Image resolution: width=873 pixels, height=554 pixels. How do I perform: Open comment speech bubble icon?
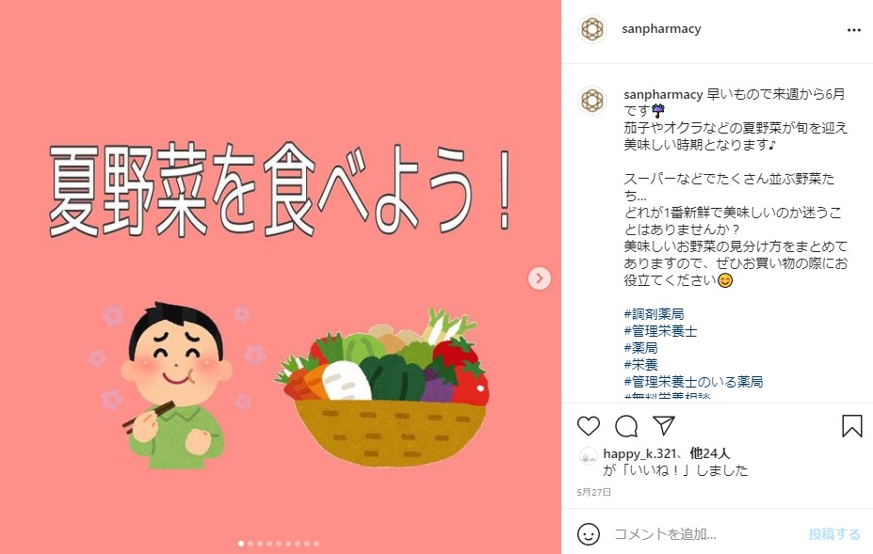pyautogui.click(x=626, y=426)
